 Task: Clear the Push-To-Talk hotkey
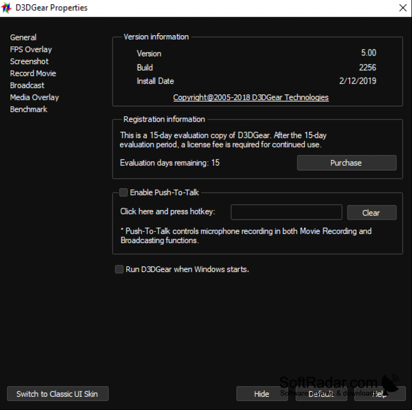click(371, 213)
